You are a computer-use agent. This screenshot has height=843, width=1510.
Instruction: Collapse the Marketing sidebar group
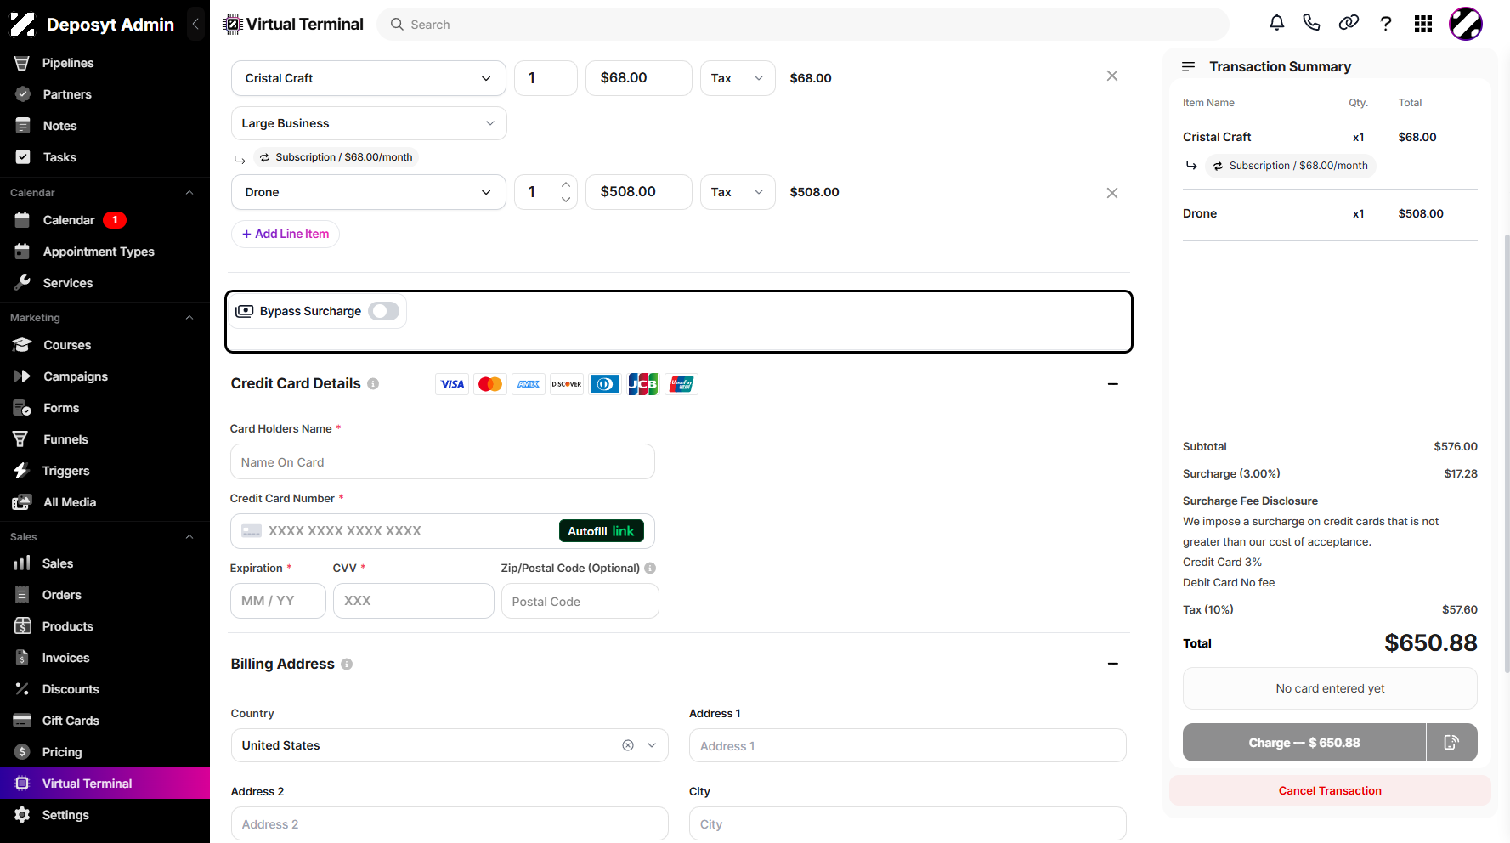click(x=189, y=318)
